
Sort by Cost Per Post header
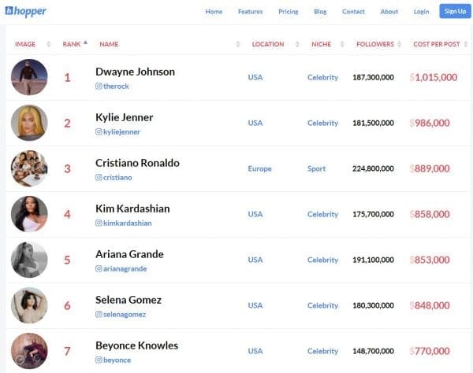(436, 44)
